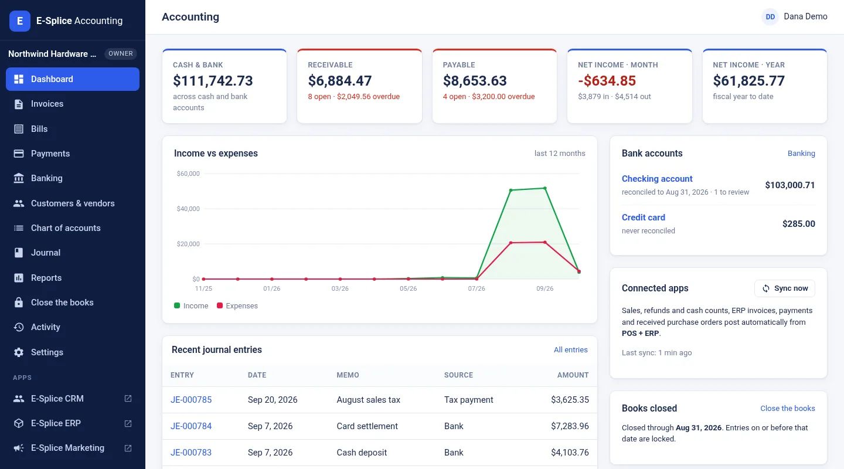Image resolution: width=844 pixels, height=469 pixels.
Task: Click the Chart of accounts list icon
Action: pyautogui.click(x=19, y=228)
